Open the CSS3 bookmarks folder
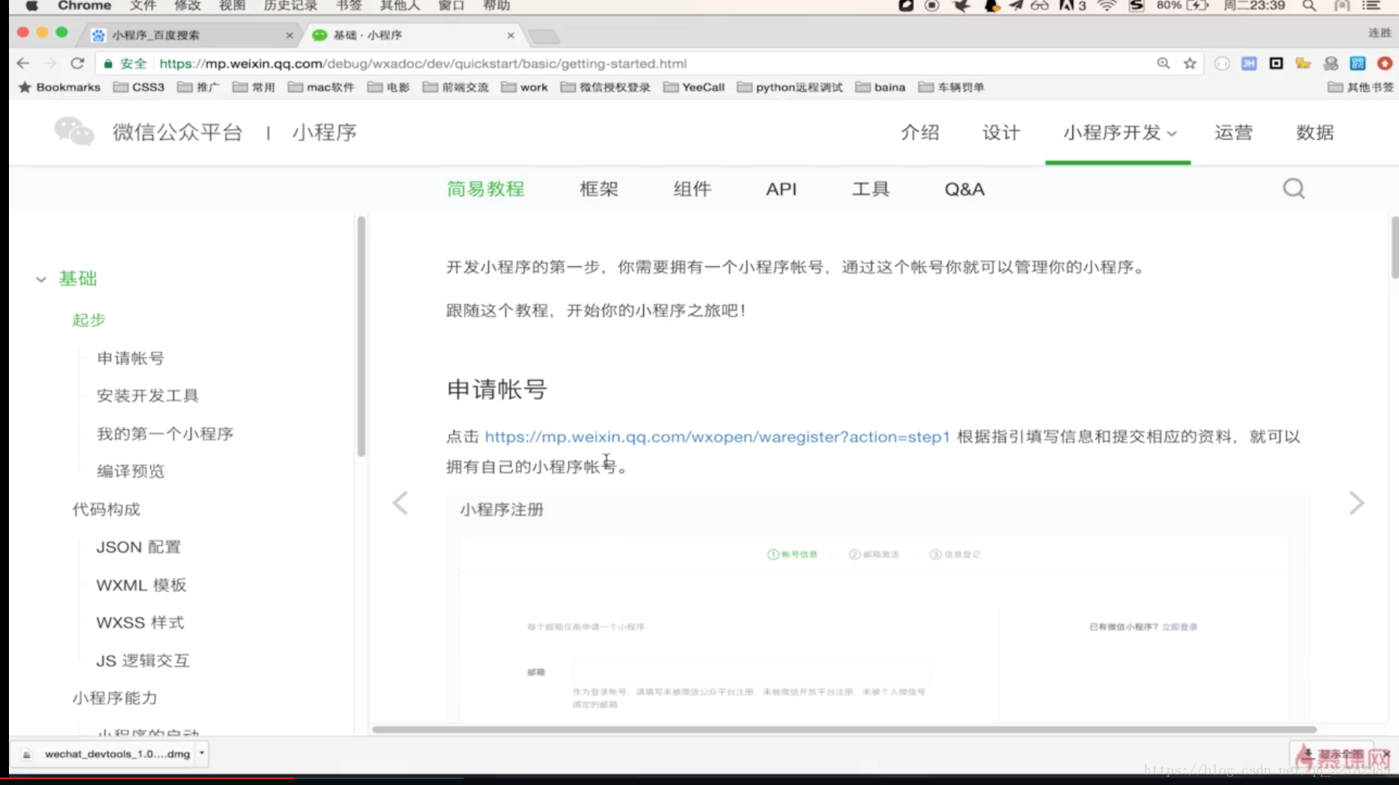This screenshot has width=1399, height=785. tap(139, 87)
